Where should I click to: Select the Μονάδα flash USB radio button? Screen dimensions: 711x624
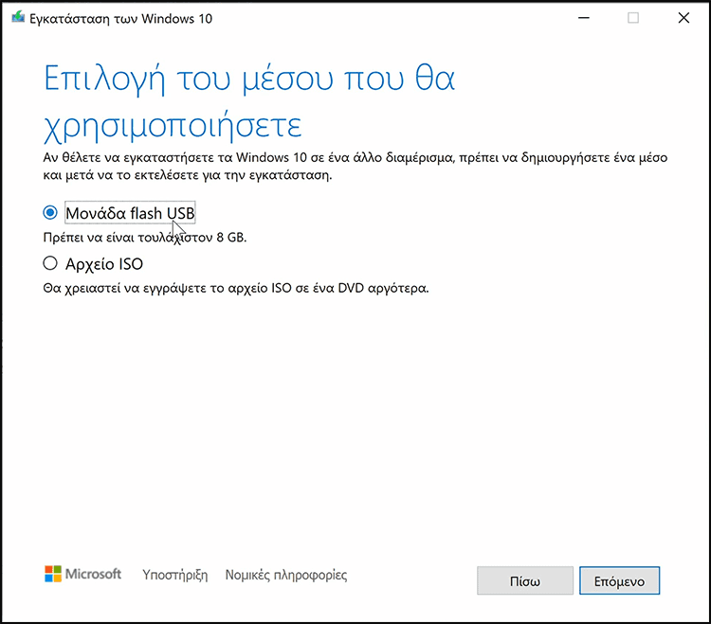[x=50, y=212]
